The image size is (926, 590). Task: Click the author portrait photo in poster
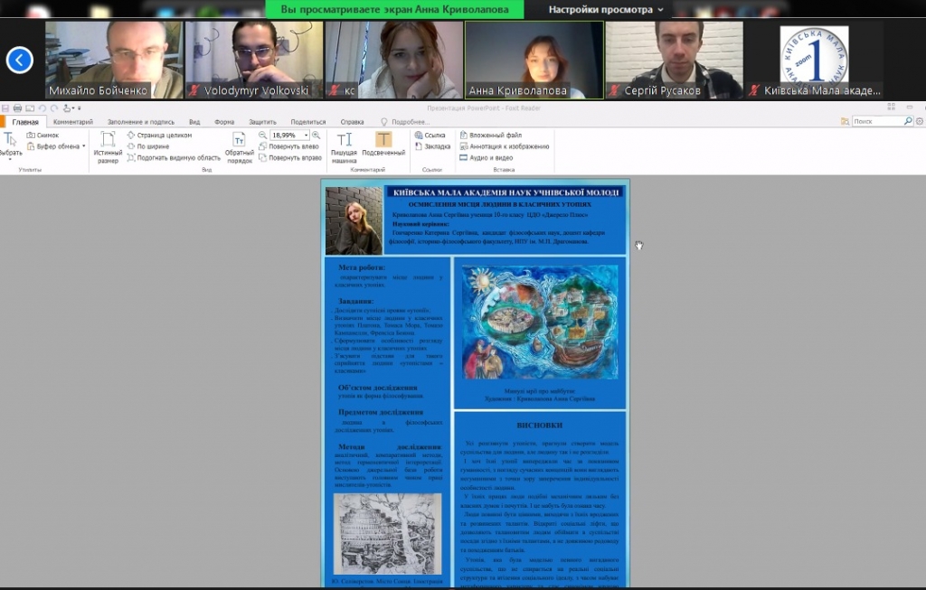click(x=354, y=220)
